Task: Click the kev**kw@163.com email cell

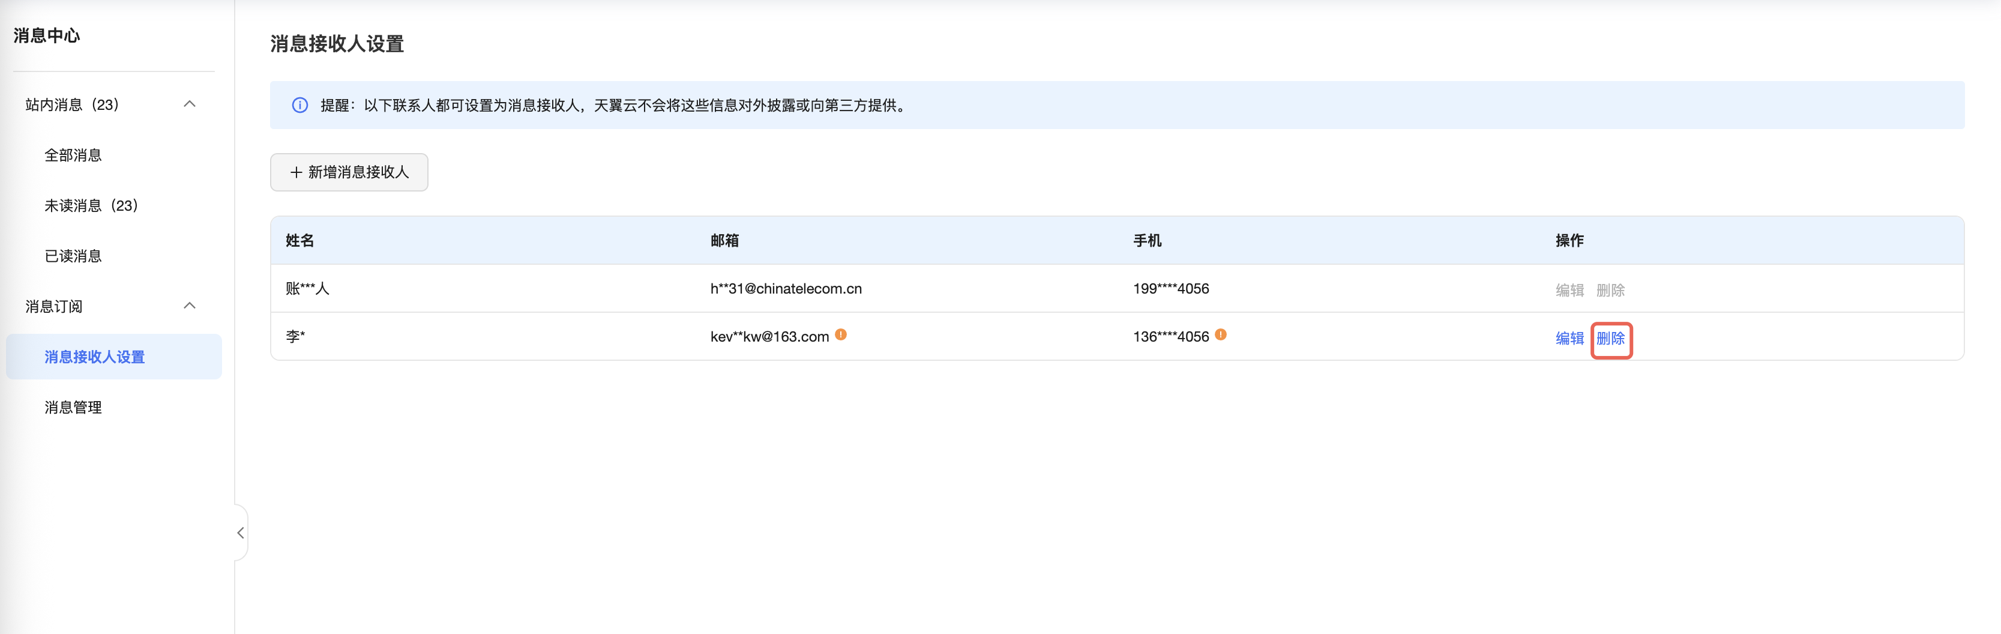Action: [769, 337]
